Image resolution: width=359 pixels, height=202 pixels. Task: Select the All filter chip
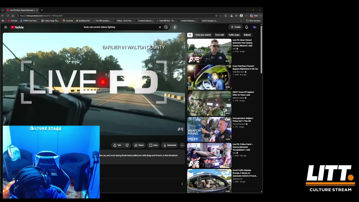190,35
